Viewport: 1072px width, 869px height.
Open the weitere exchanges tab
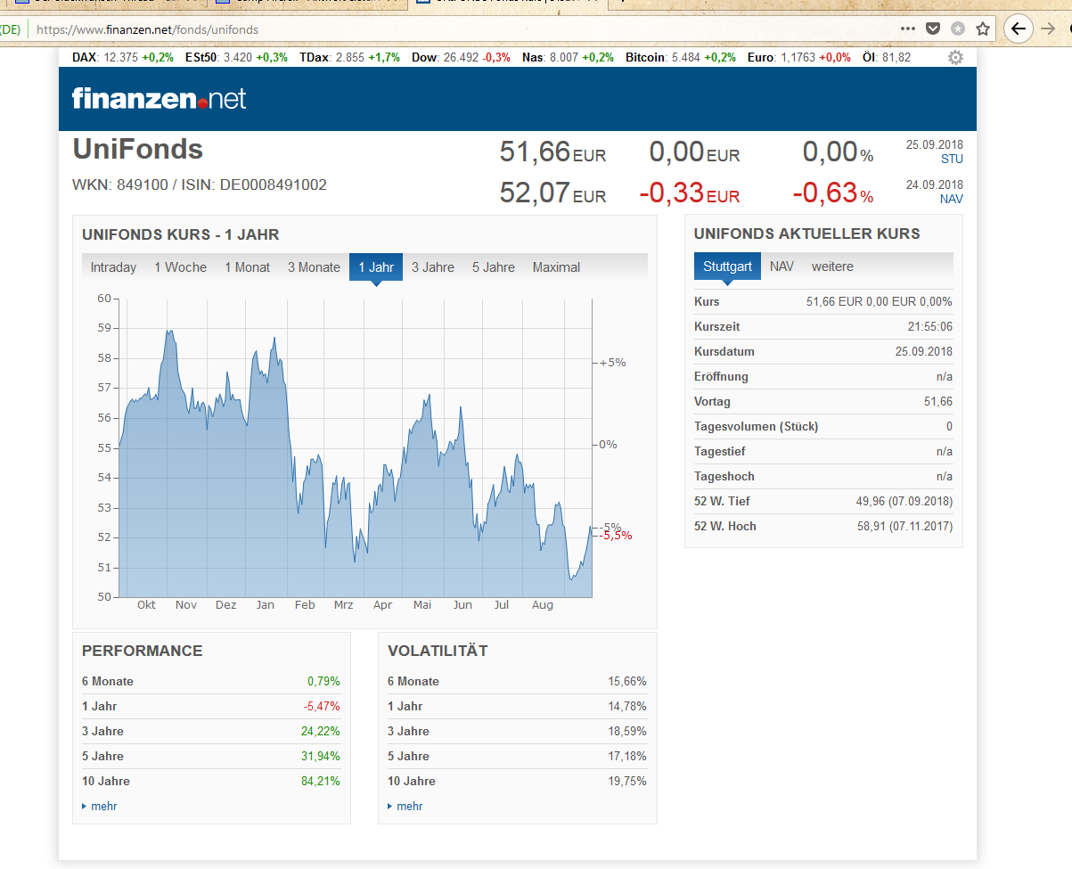[x=832, y=266]
